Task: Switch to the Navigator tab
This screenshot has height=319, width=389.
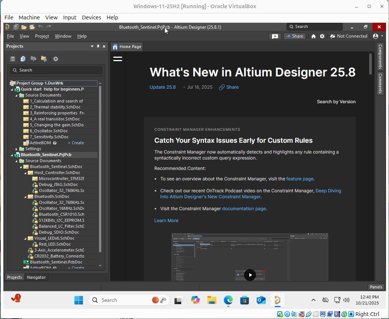Action: tap(36, 277)
